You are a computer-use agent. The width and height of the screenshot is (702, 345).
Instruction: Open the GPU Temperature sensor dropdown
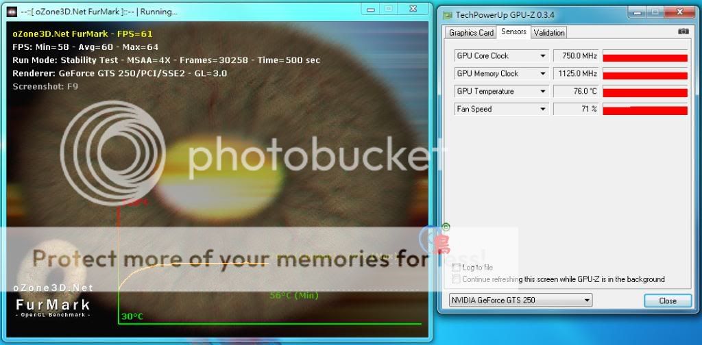point(543,92)
